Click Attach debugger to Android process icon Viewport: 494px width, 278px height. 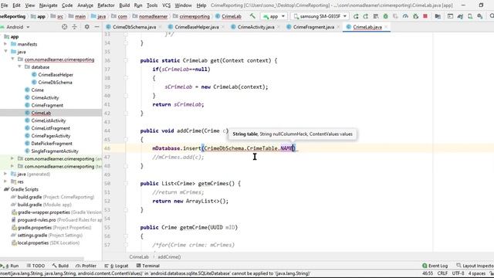click(415, 16)
